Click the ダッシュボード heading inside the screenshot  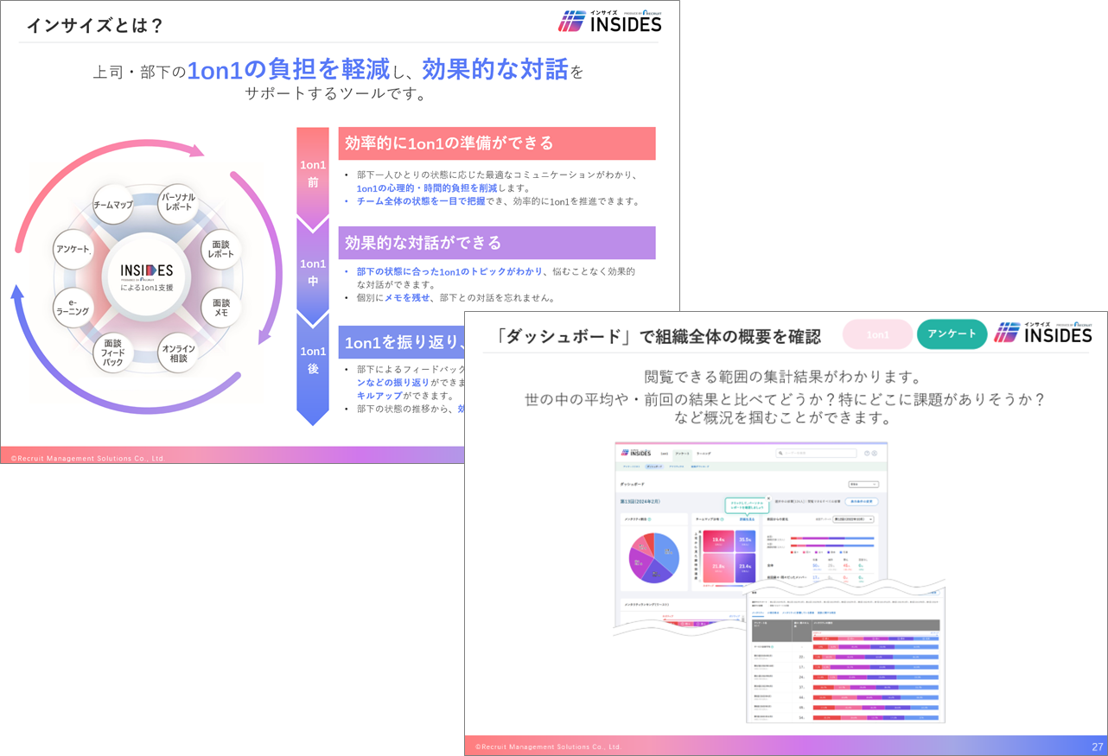coord(632,484)
